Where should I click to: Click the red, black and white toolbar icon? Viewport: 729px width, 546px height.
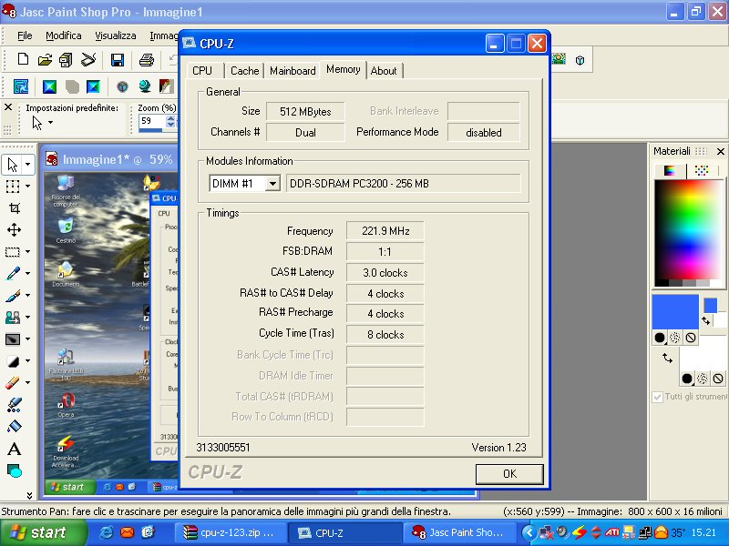(x=166, y=86)
